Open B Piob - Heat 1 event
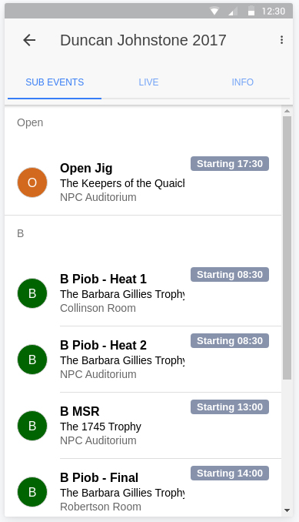 pyautogui.click(x=143, y=293)
